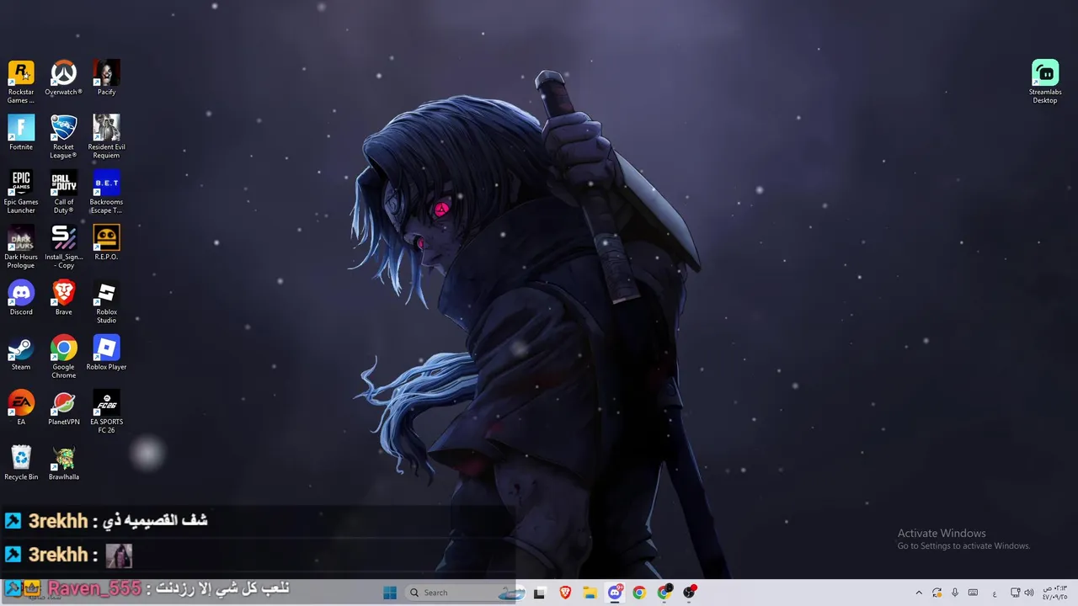
Task: Click the chat text 'نلعب كل شي إلا رزدنت'
Action: tap(223, 588)
